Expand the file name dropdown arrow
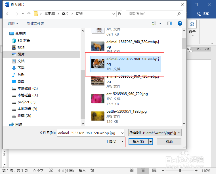Viewport: 216px width, 174px height. (x=122, y=133)
